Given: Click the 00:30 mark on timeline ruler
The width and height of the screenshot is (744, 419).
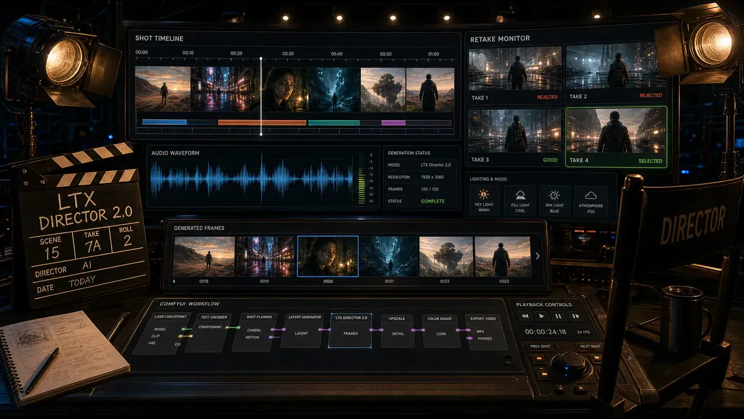Looking at the screenshot, I should tap(288, 54).
